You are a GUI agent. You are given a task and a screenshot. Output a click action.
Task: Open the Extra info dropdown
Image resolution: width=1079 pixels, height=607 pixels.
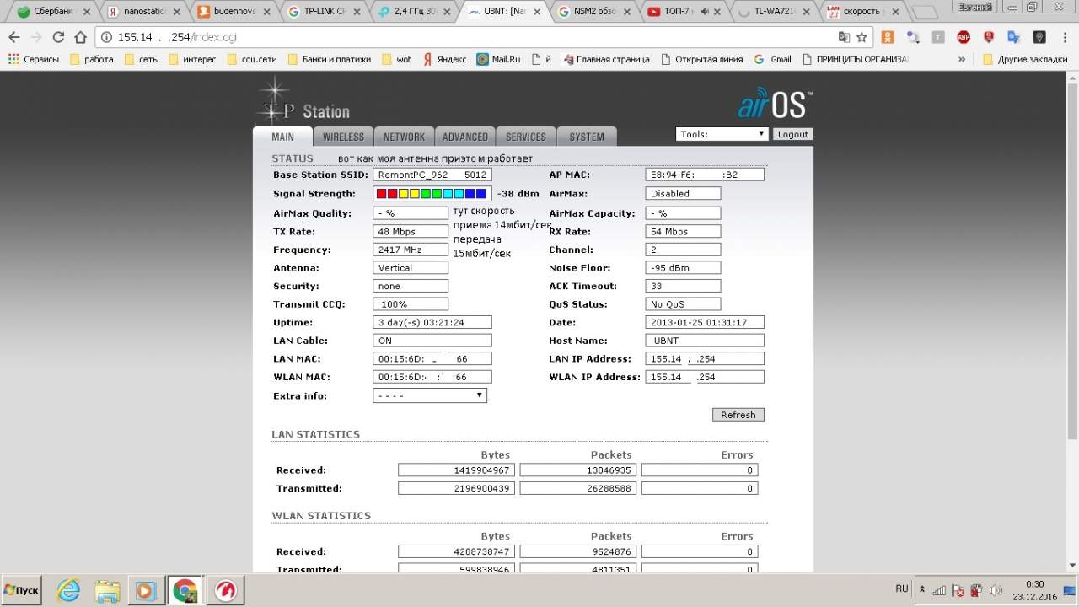(x=429, y=395)
